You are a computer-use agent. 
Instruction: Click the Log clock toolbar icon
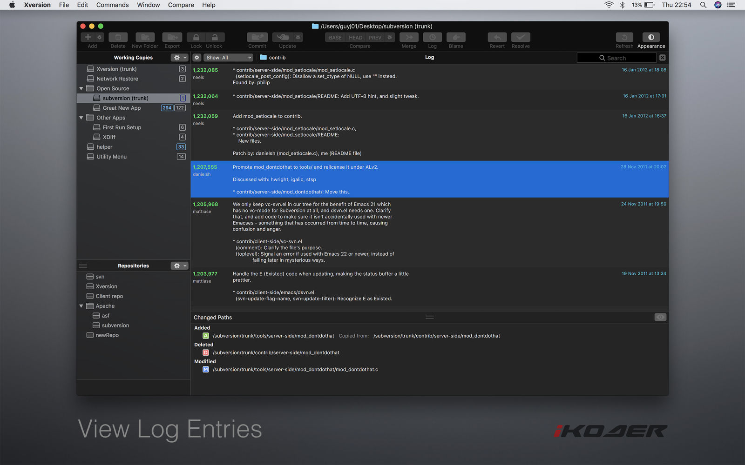tap(433, 37)
